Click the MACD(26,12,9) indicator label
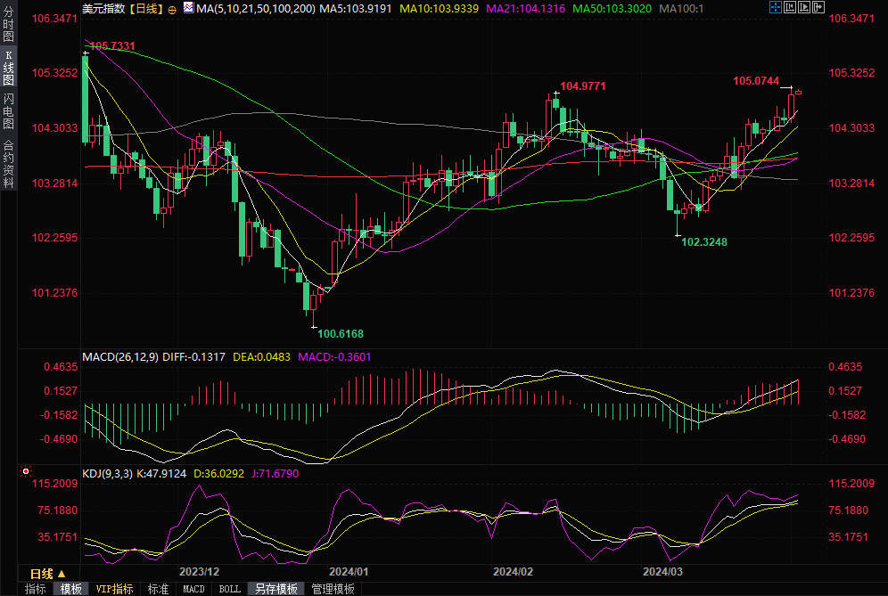The image size is (888, 596). point(120,357)
